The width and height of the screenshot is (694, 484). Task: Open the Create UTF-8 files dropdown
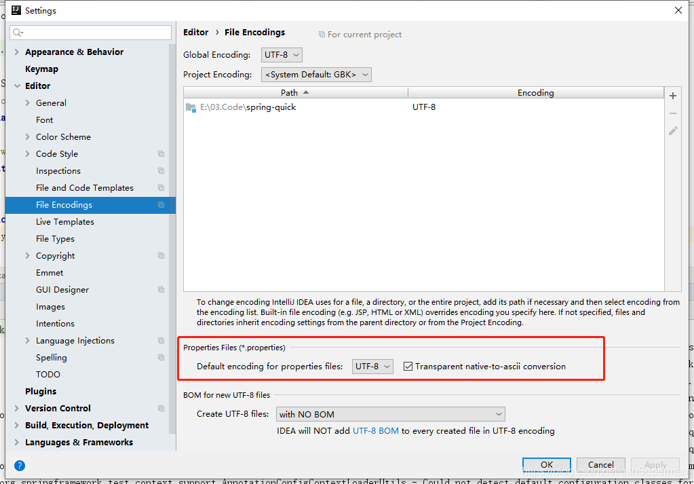390,414
